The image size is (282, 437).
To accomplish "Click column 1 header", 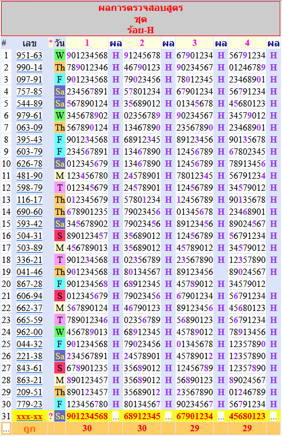I will tap(87, 43).
